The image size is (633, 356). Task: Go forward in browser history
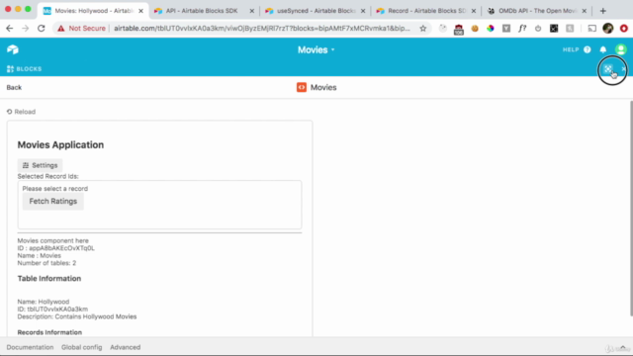pyautogui.click(x=26, y=29)
